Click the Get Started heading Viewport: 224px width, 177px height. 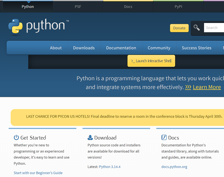pos(33,138)
